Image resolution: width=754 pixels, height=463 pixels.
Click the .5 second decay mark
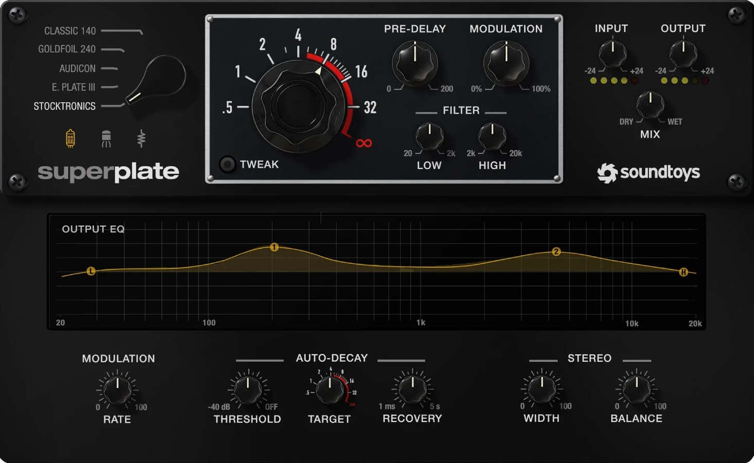point(227,107)
